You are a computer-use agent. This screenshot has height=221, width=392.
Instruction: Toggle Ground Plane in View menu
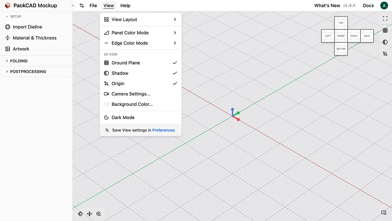pos(140,63)
